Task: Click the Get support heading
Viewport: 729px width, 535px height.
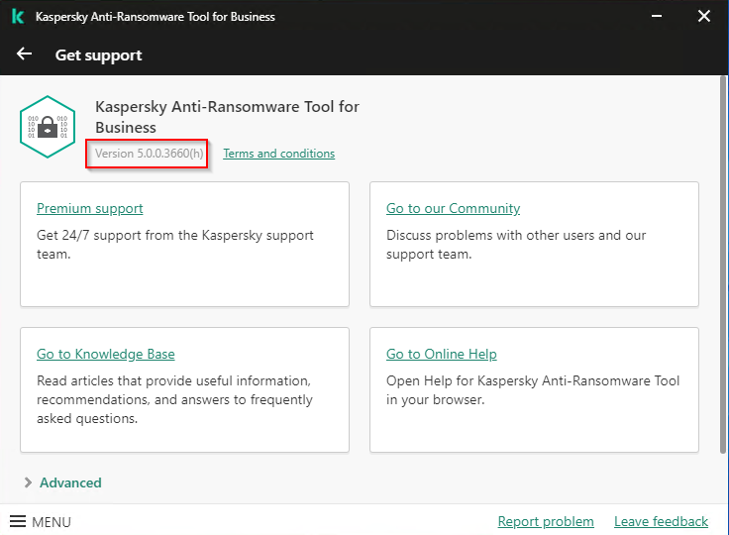Action: 99,55
